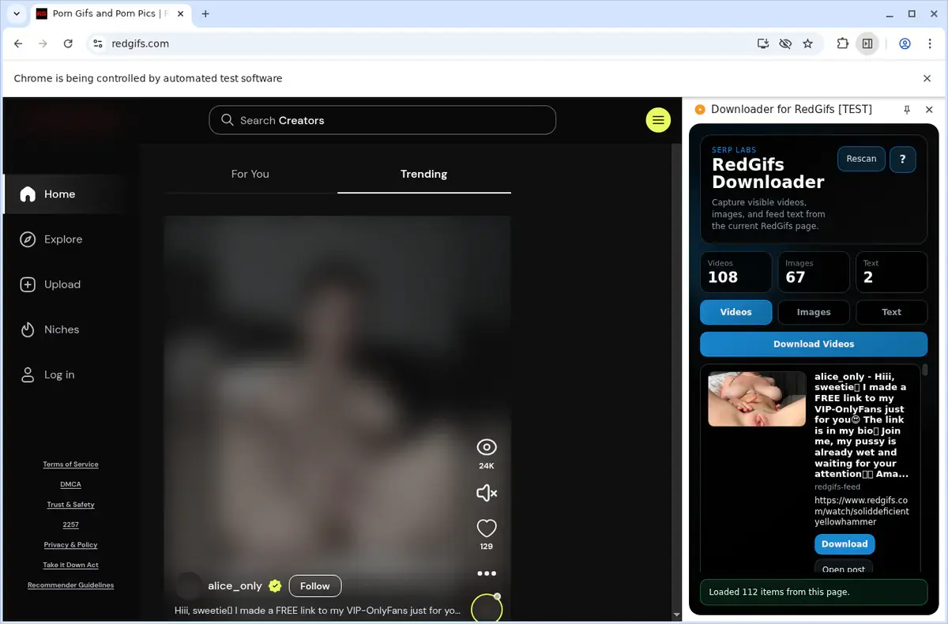Click the Download button for the listed item

pos(845,543)
